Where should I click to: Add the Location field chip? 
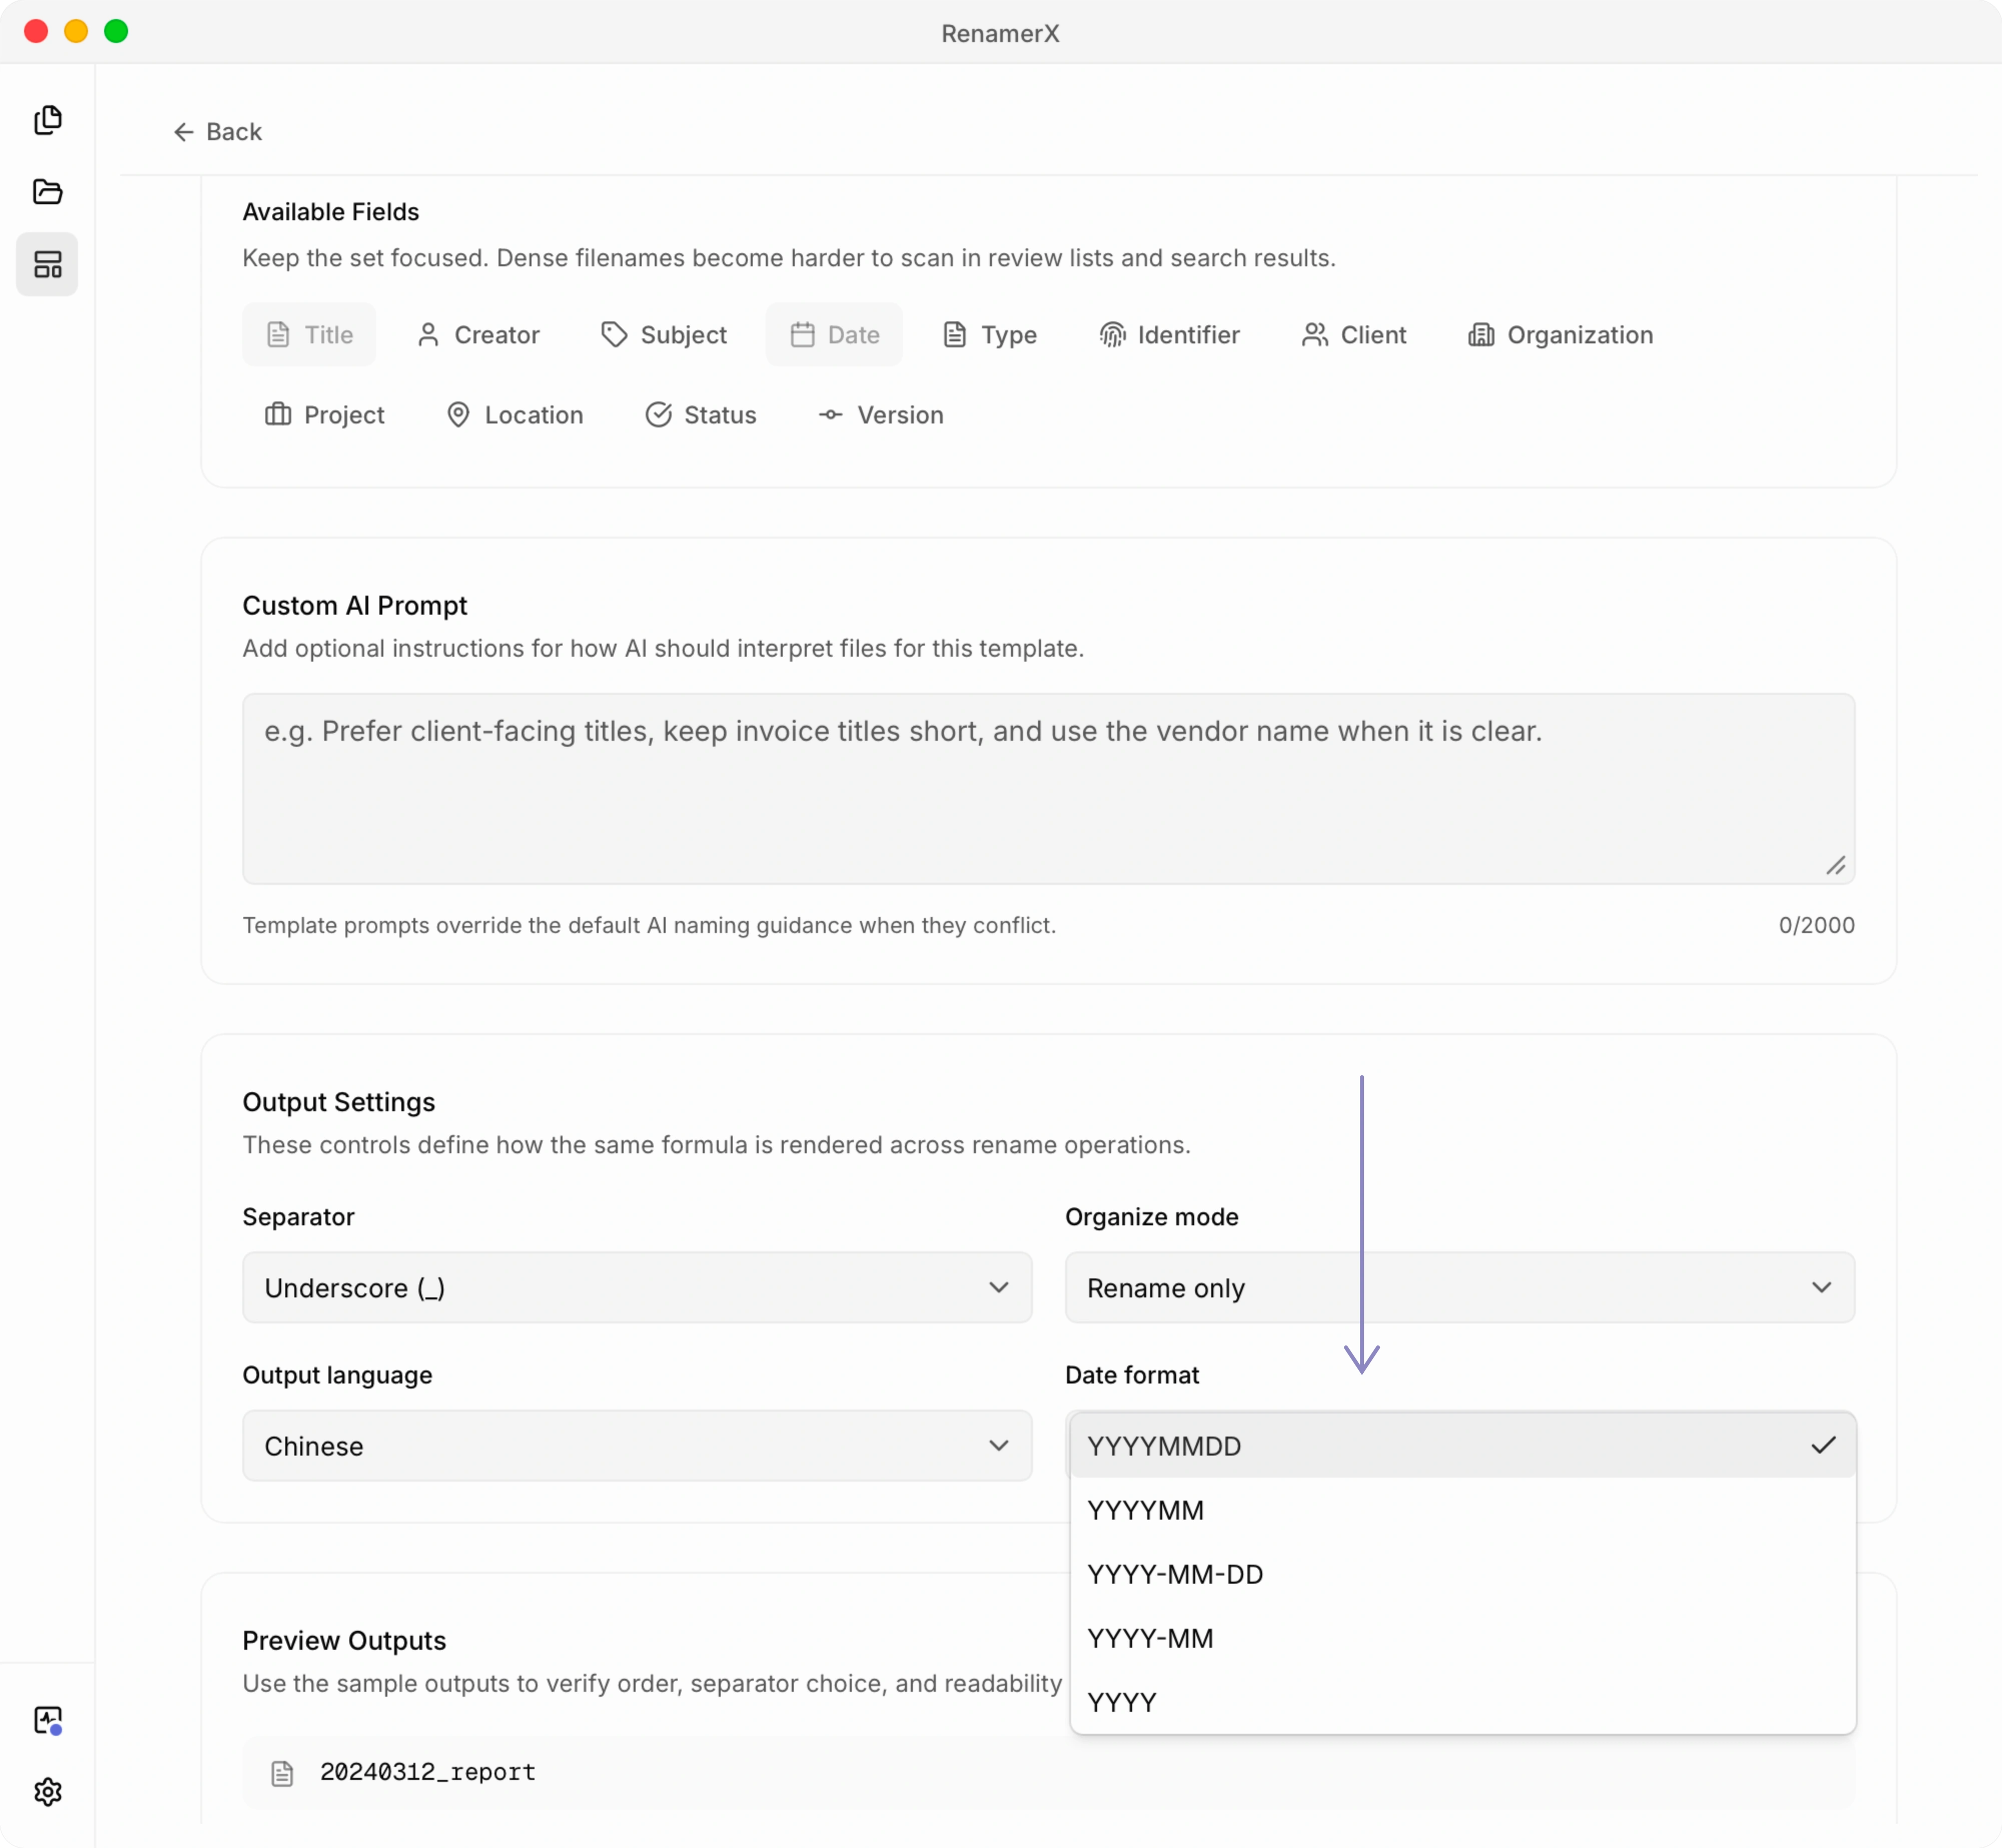click(514, 415)
